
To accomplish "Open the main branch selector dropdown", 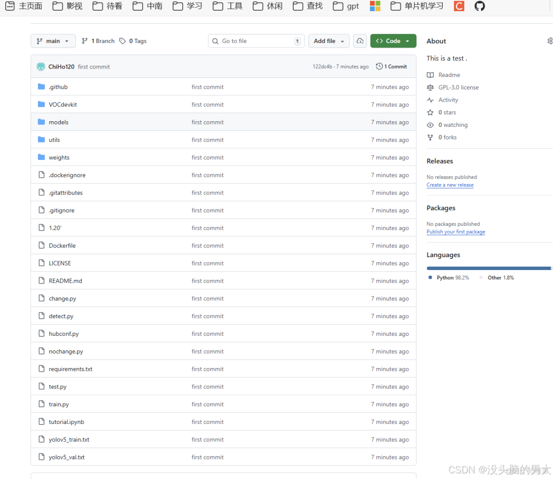I will click(53, 41).
